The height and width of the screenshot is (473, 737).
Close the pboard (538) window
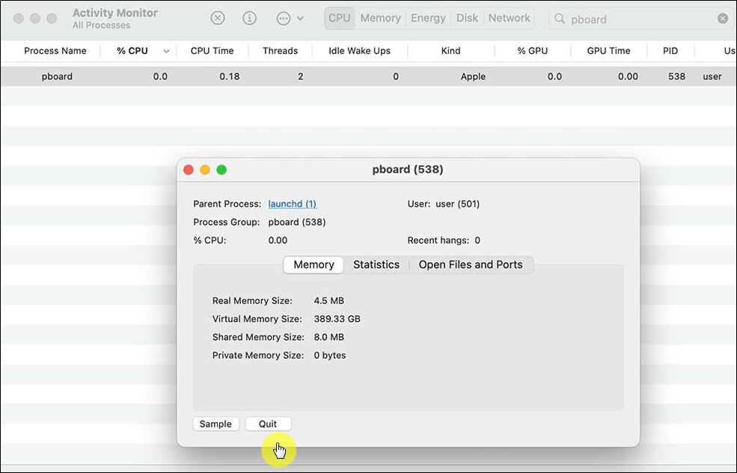point(189,170)
